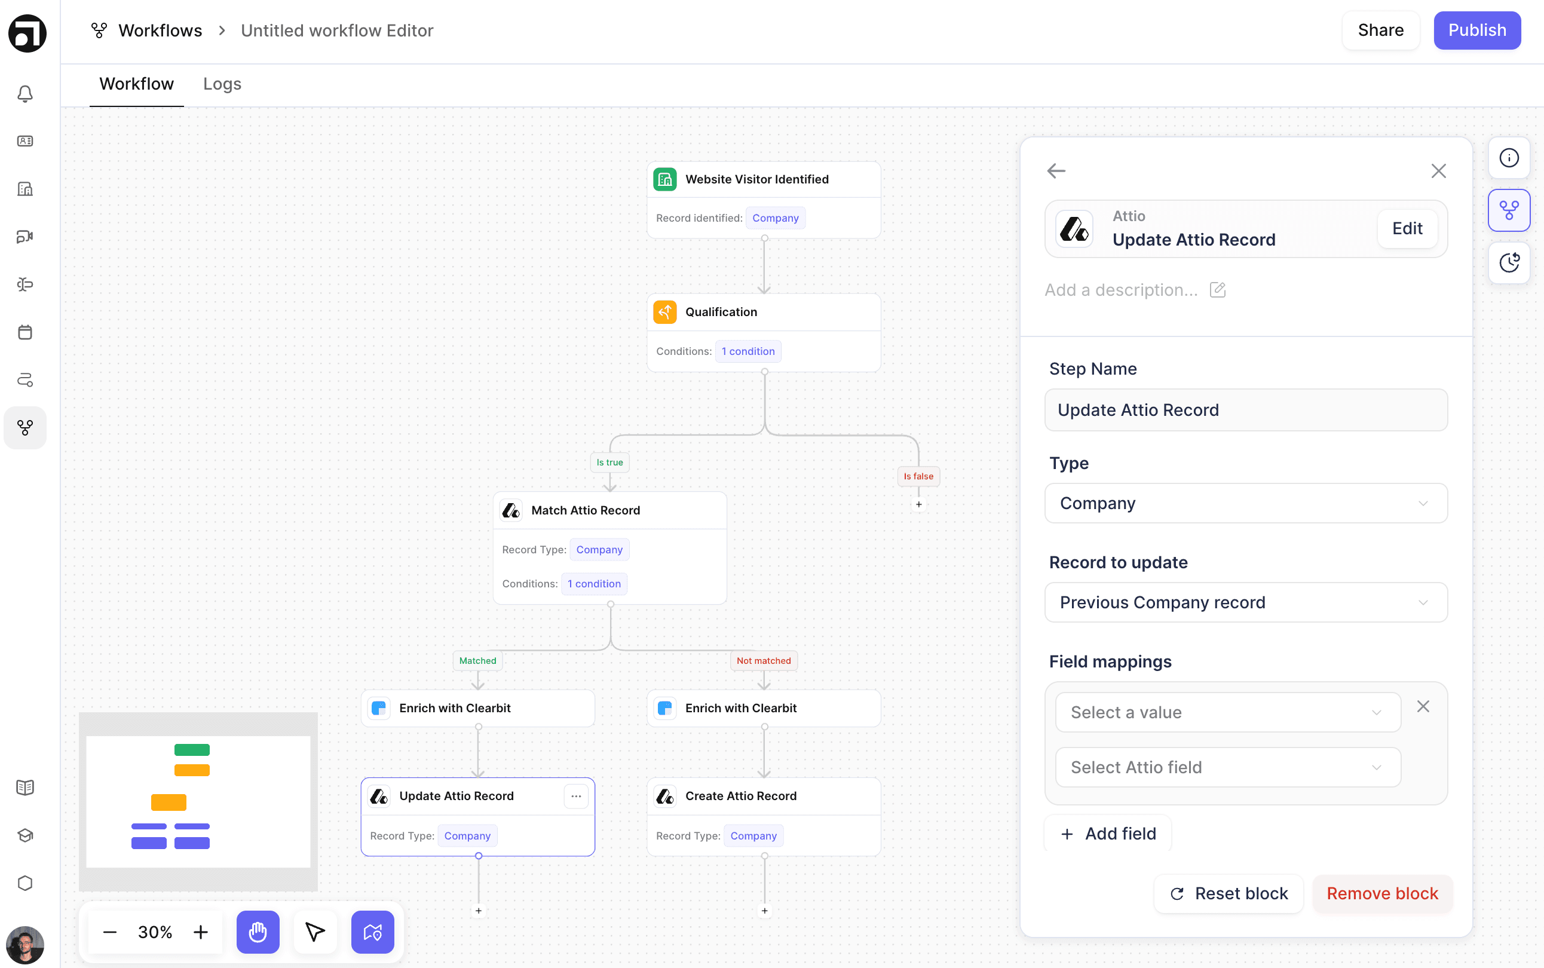Go to Workflows breadcrumb
This screenshot has width=1544, height=968.
pos(160,30)
